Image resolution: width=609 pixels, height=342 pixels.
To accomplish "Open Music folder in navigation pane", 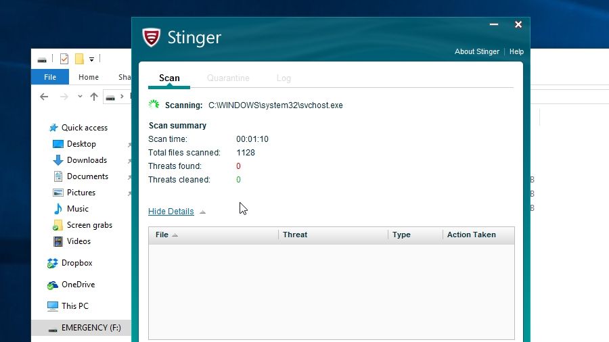I will click(78, 209).
